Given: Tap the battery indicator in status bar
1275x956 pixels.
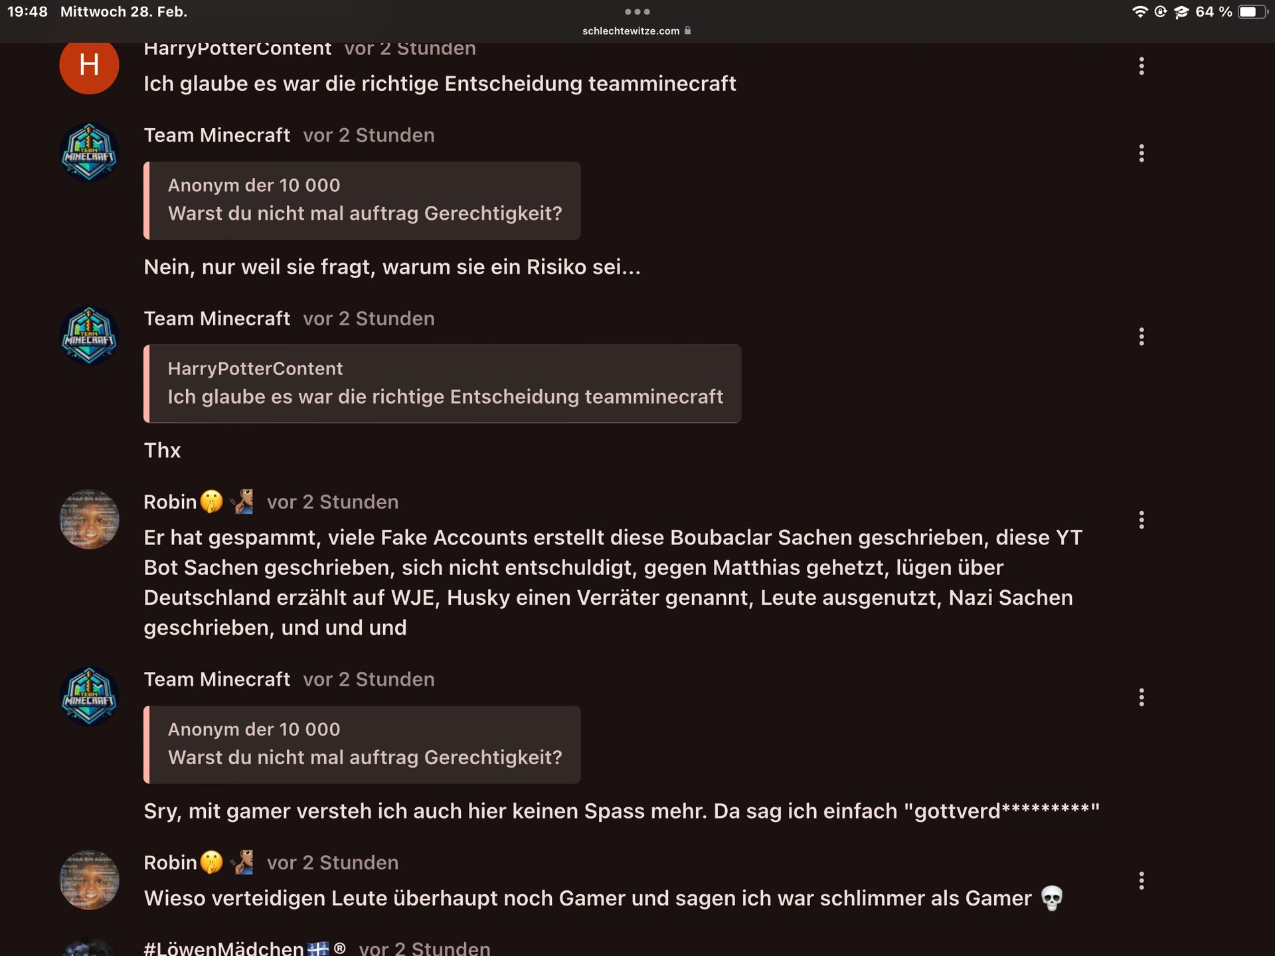Looking at the screenshot, I should [x=1251, y=12].
